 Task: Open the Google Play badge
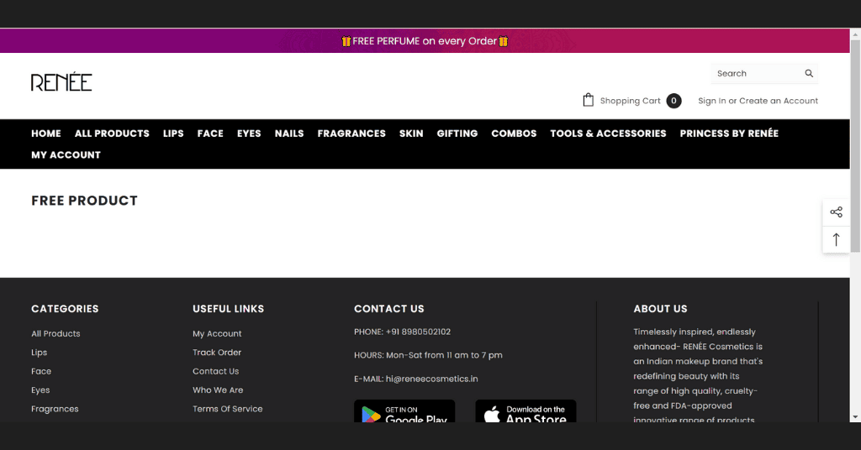tap(404, 411)
